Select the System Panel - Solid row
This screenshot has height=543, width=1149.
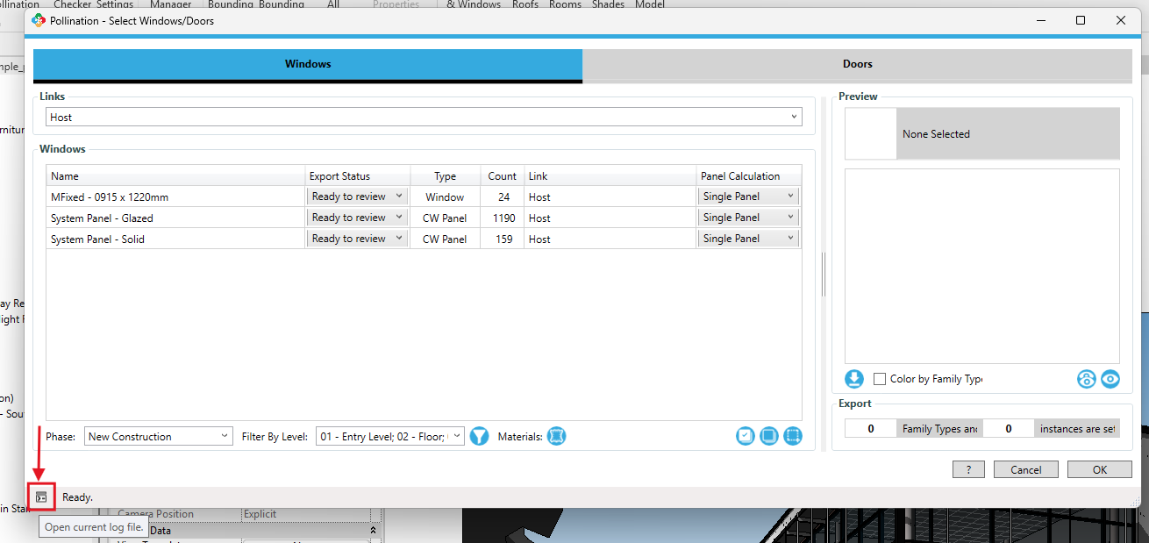tap(175, 239)
